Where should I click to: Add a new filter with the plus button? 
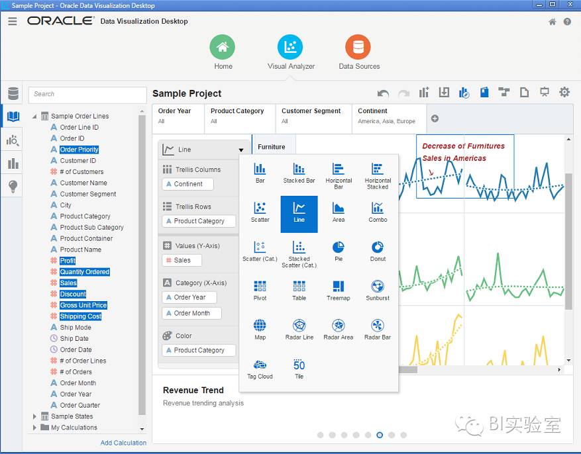[x=433, y=119]
